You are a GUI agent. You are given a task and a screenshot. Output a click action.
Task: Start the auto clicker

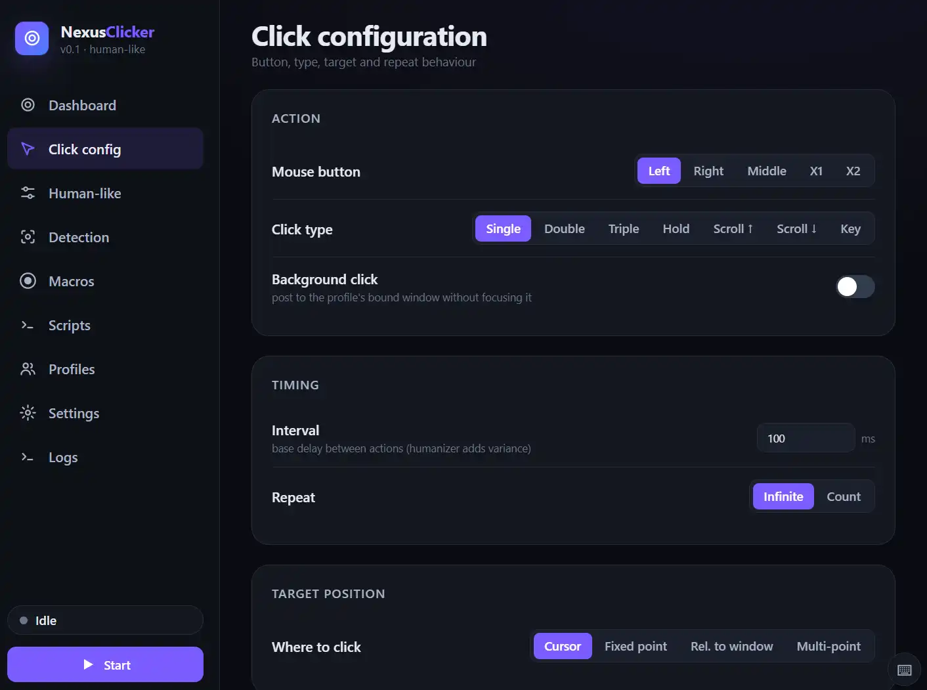click(x=105, y=664)
